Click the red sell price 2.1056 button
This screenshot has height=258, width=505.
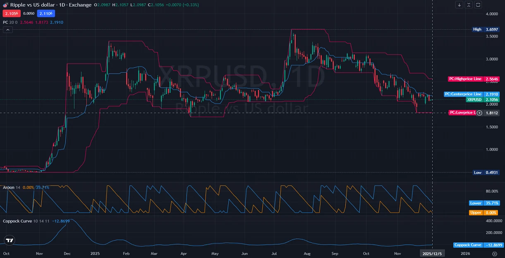pos(10,13)
